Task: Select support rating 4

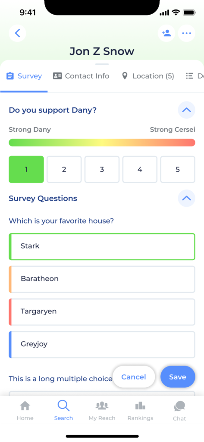Action: 140,169
